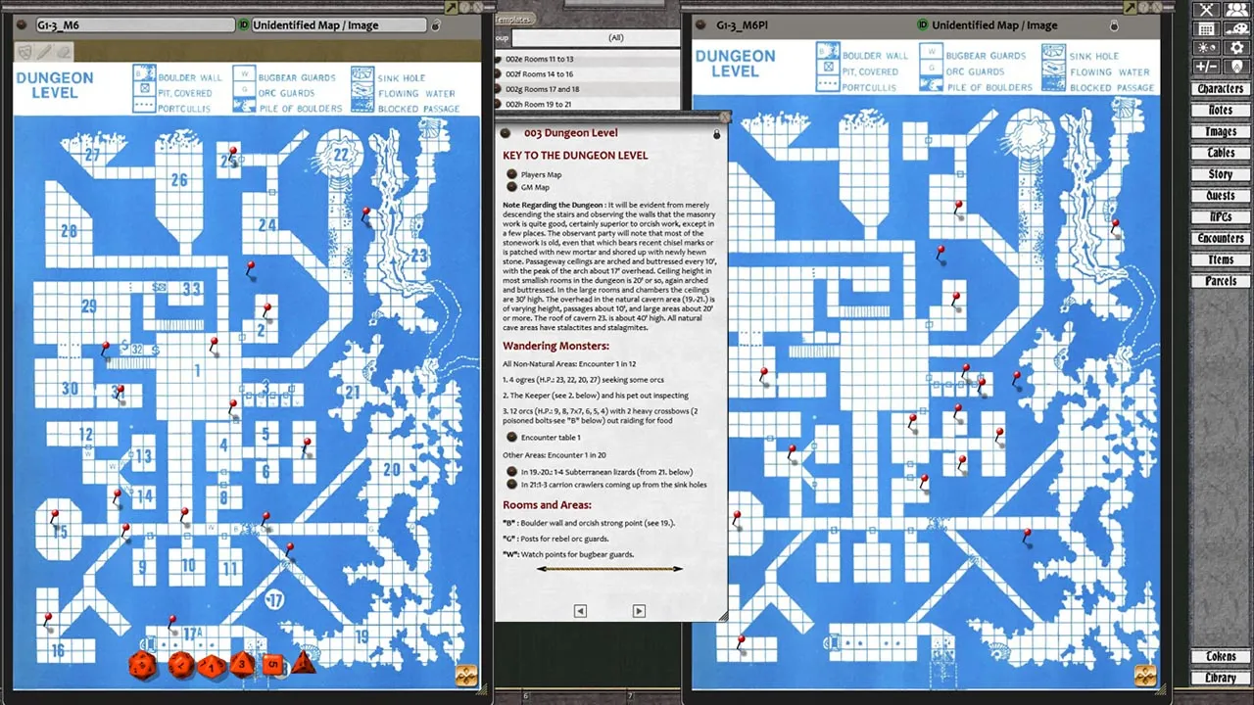The image size is (1254, 705).
Task: Open the Story sidebar panel
Action: [x=1220, y=175]
